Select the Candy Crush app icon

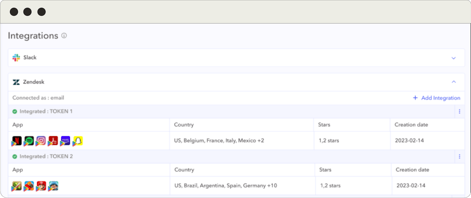(x=29, y=186)
